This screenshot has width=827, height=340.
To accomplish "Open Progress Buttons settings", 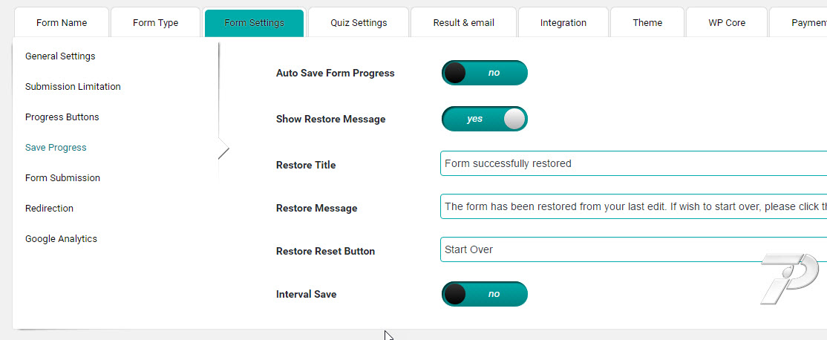I will 62,117.
